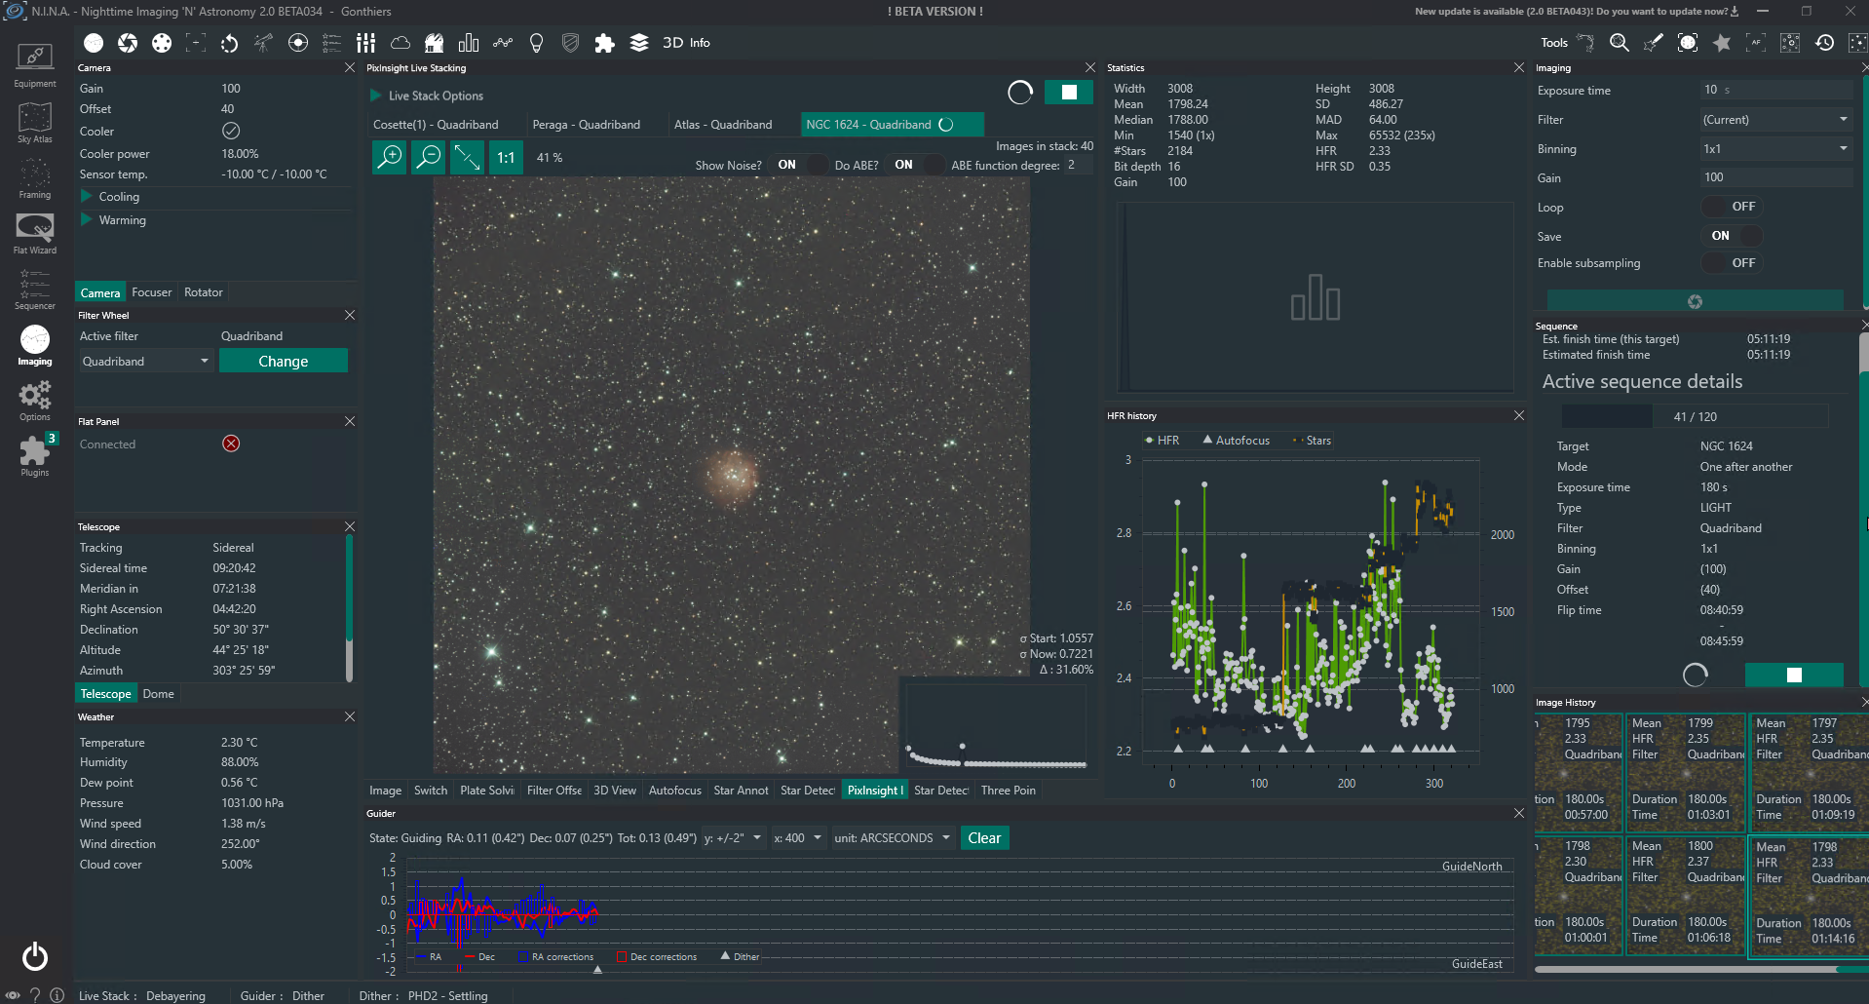1869x1004 pixels.
Task: Open Options gear in the left sidebar
Action: [35, 401]
